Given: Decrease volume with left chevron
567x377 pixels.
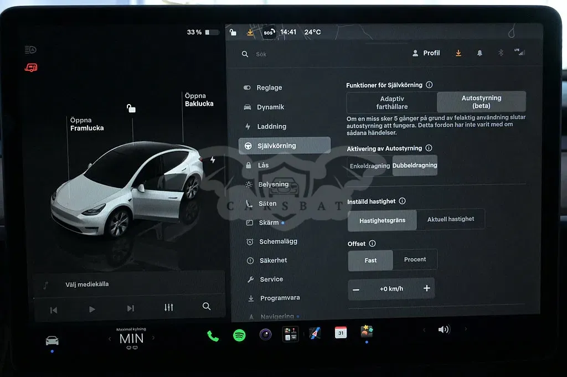Looking at the screenshot, I should coord(424,329).
